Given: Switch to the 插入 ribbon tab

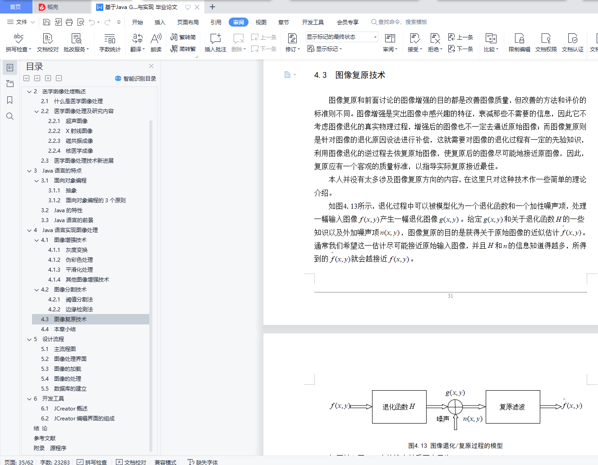Looking at the screenshot, I should click(160, 22).
